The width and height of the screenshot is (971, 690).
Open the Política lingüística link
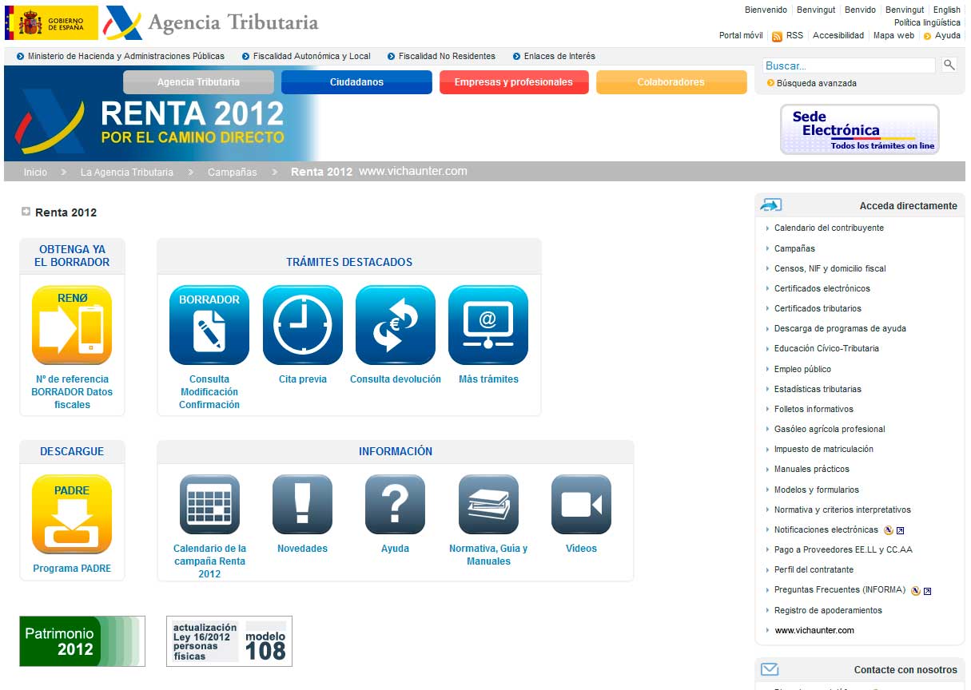click(x=927, y=22)
